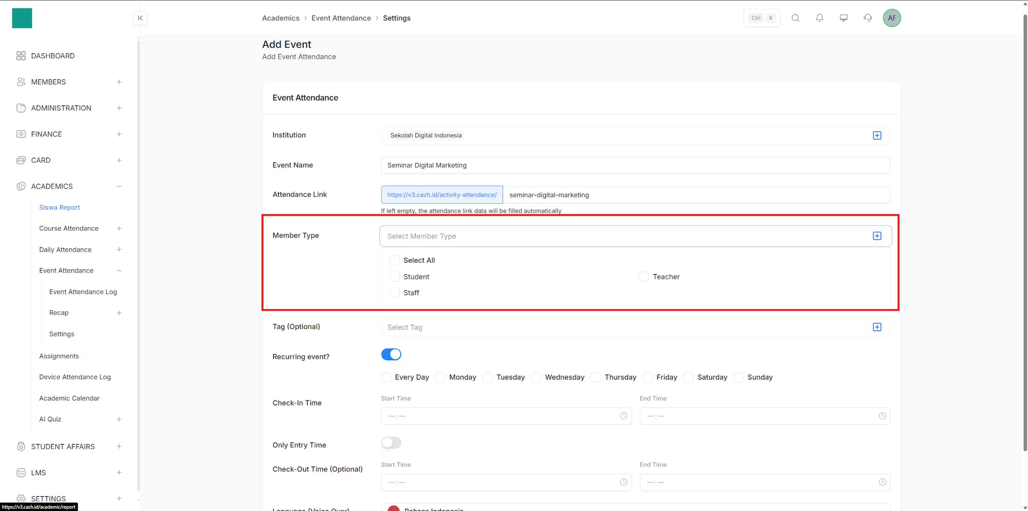Go to Event Attendance breadcrumb
The image size is (1028, 511).
(x=341, y=18)
